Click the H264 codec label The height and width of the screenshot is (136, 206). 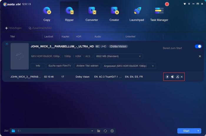tap(78, 56)
